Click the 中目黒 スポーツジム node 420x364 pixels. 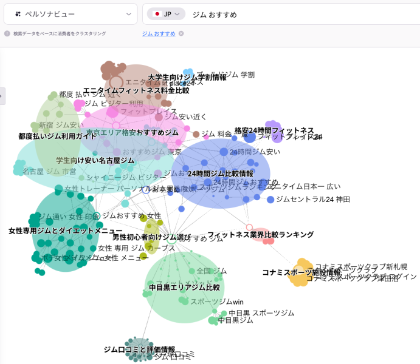pyautogui.click(x=224, y=313)
